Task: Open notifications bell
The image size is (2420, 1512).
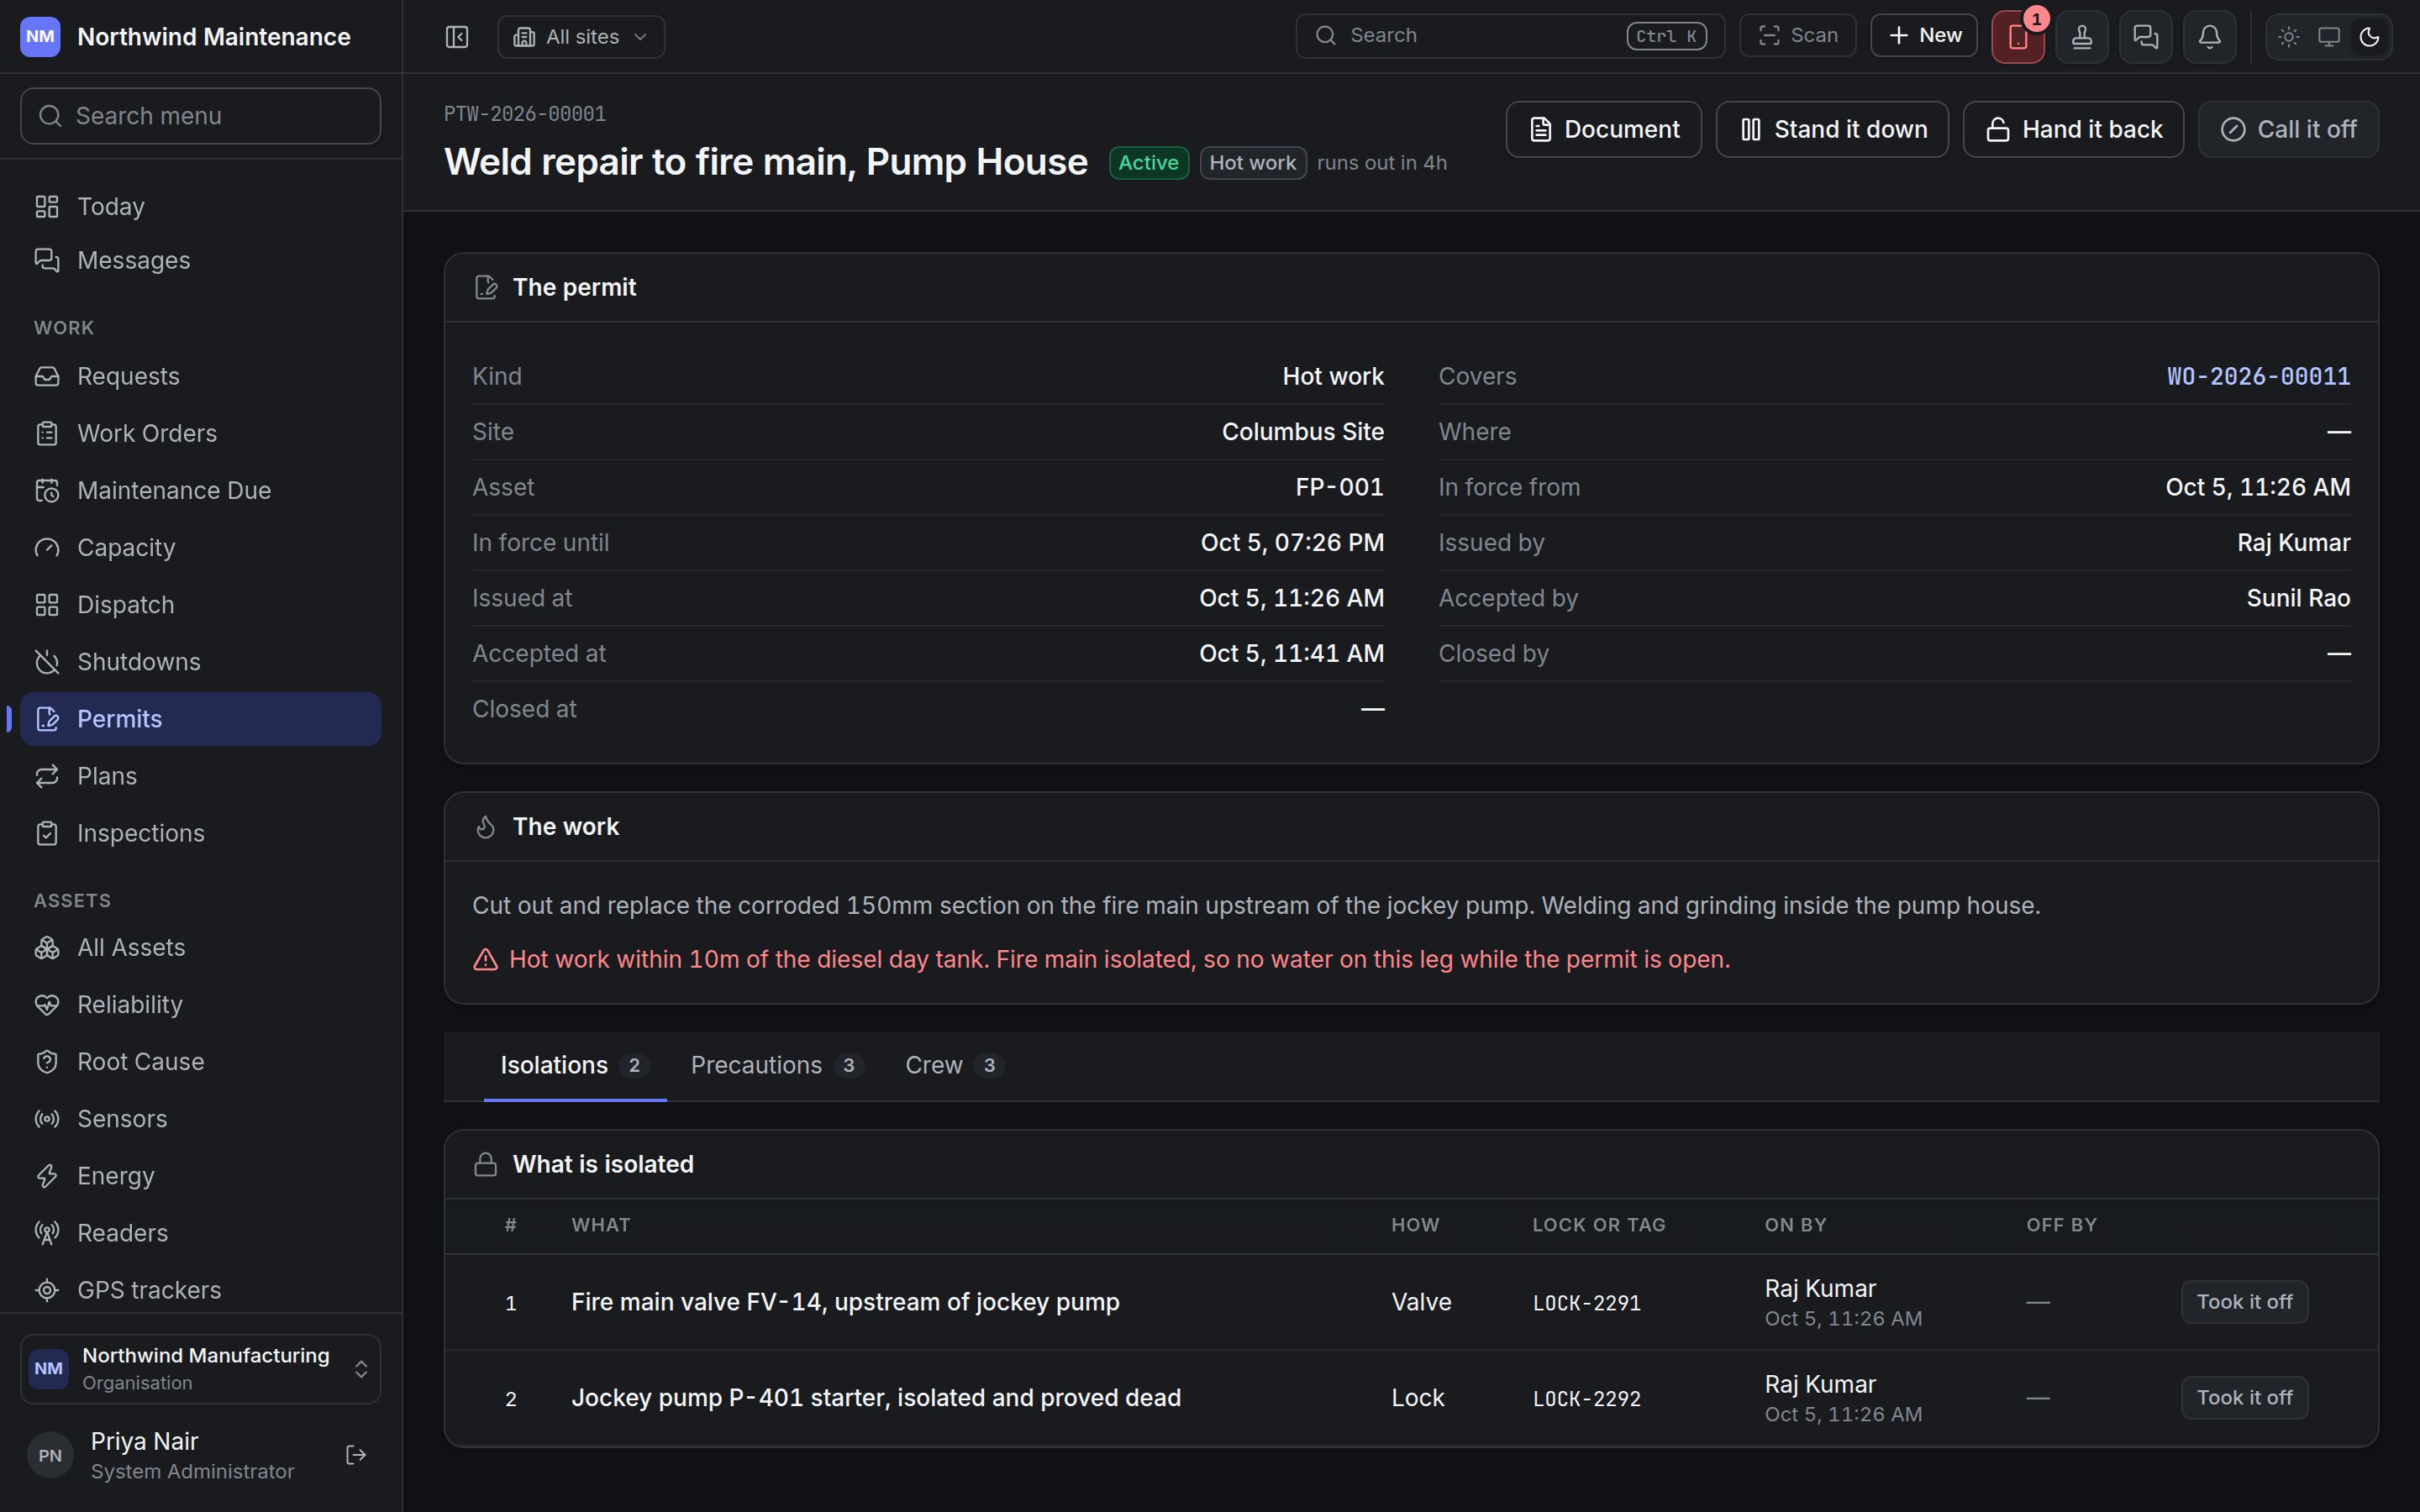Action: pos(2209,37)
